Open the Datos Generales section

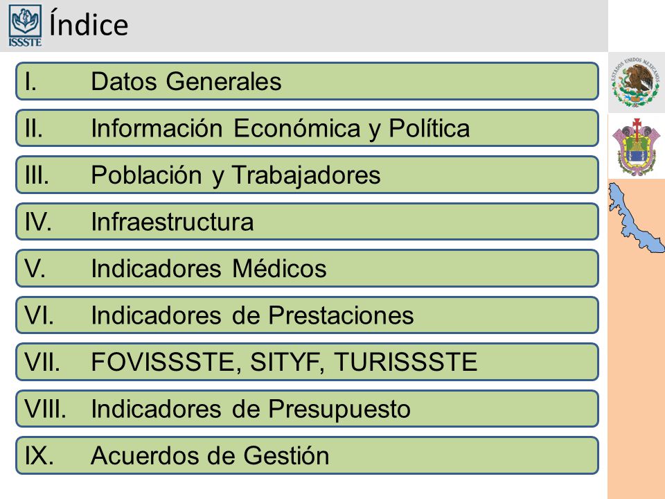307,82
